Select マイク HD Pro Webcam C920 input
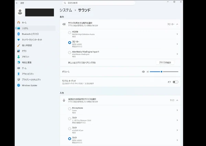 [70, 119]
